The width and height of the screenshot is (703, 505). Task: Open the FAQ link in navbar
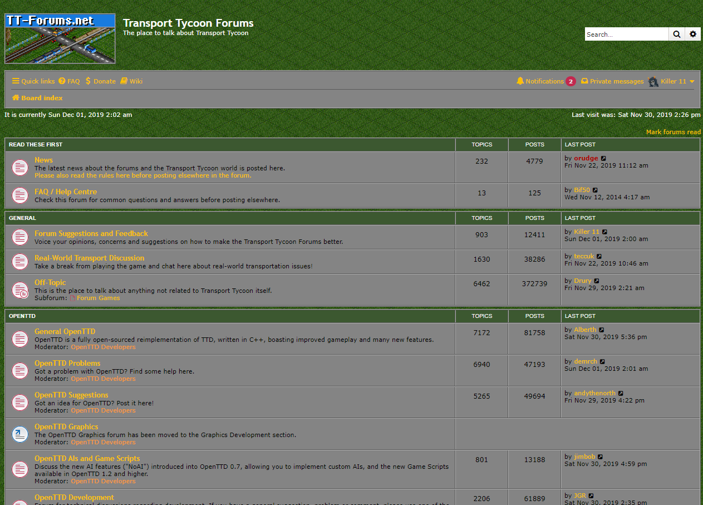(69, 81)
